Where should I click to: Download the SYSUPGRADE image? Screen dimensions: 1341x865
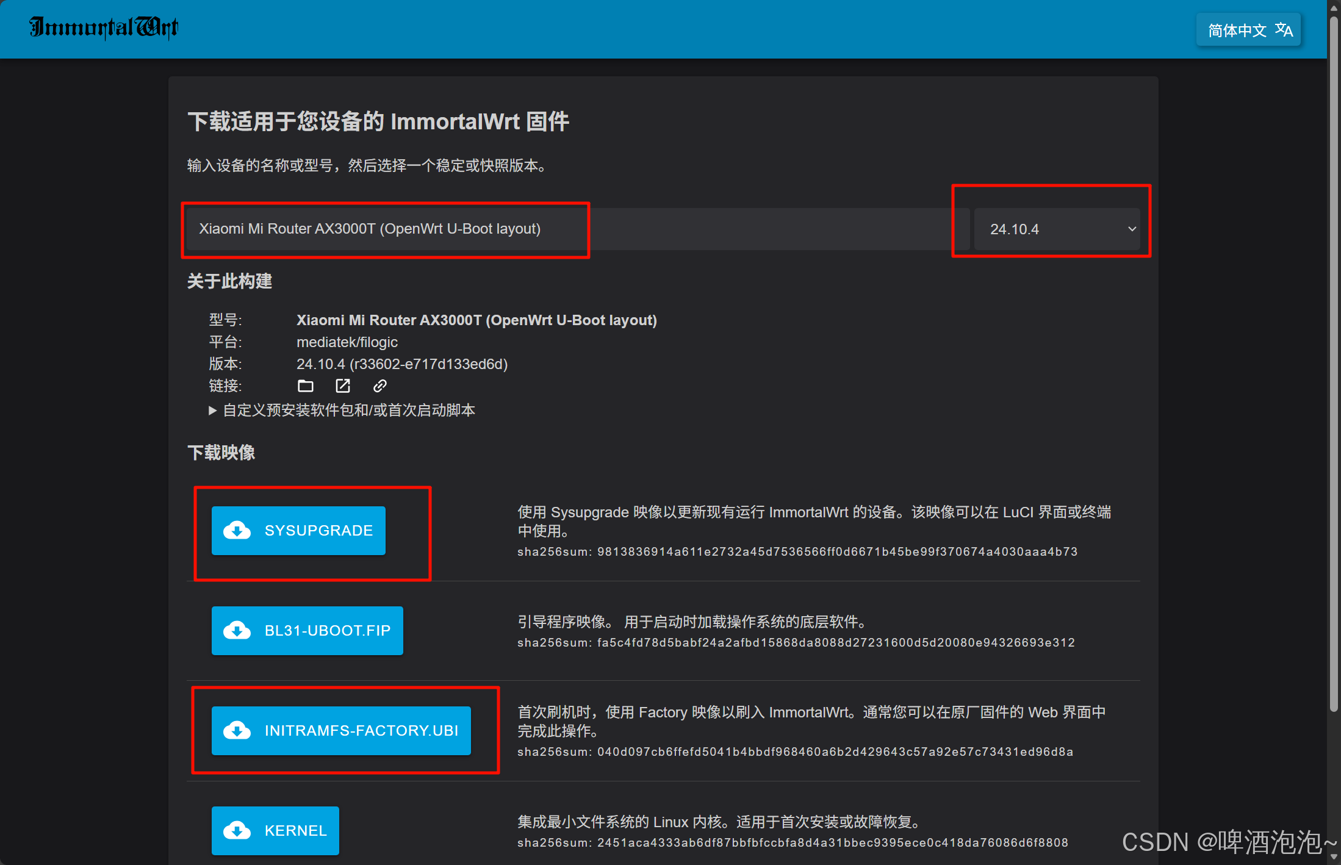coord(318,530)
